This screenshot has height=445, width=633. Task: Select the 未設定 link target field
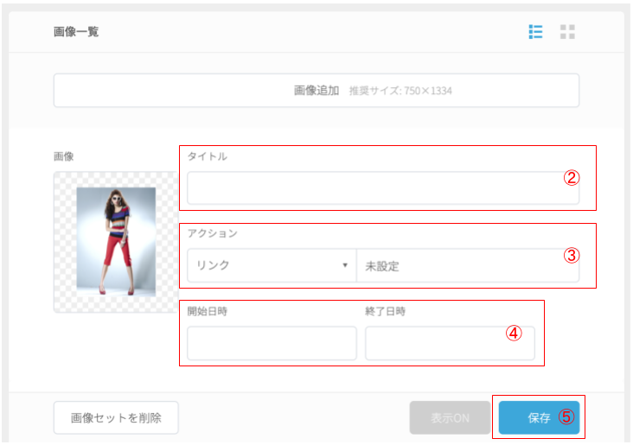click(468, 265)
